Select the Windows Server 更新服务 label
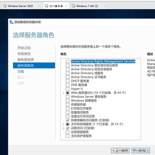 pos(89,97)
